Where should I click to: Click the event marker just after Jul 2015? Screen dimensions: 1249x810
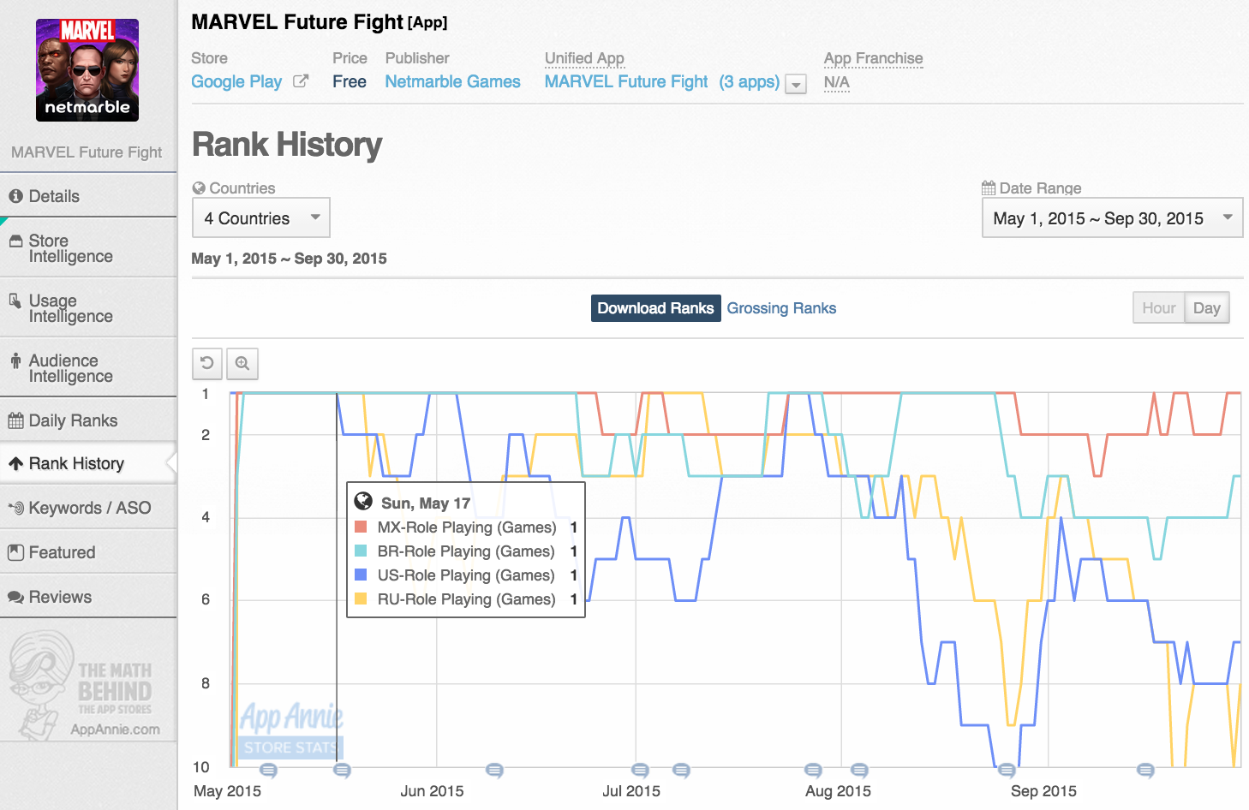tap(640, 771)
